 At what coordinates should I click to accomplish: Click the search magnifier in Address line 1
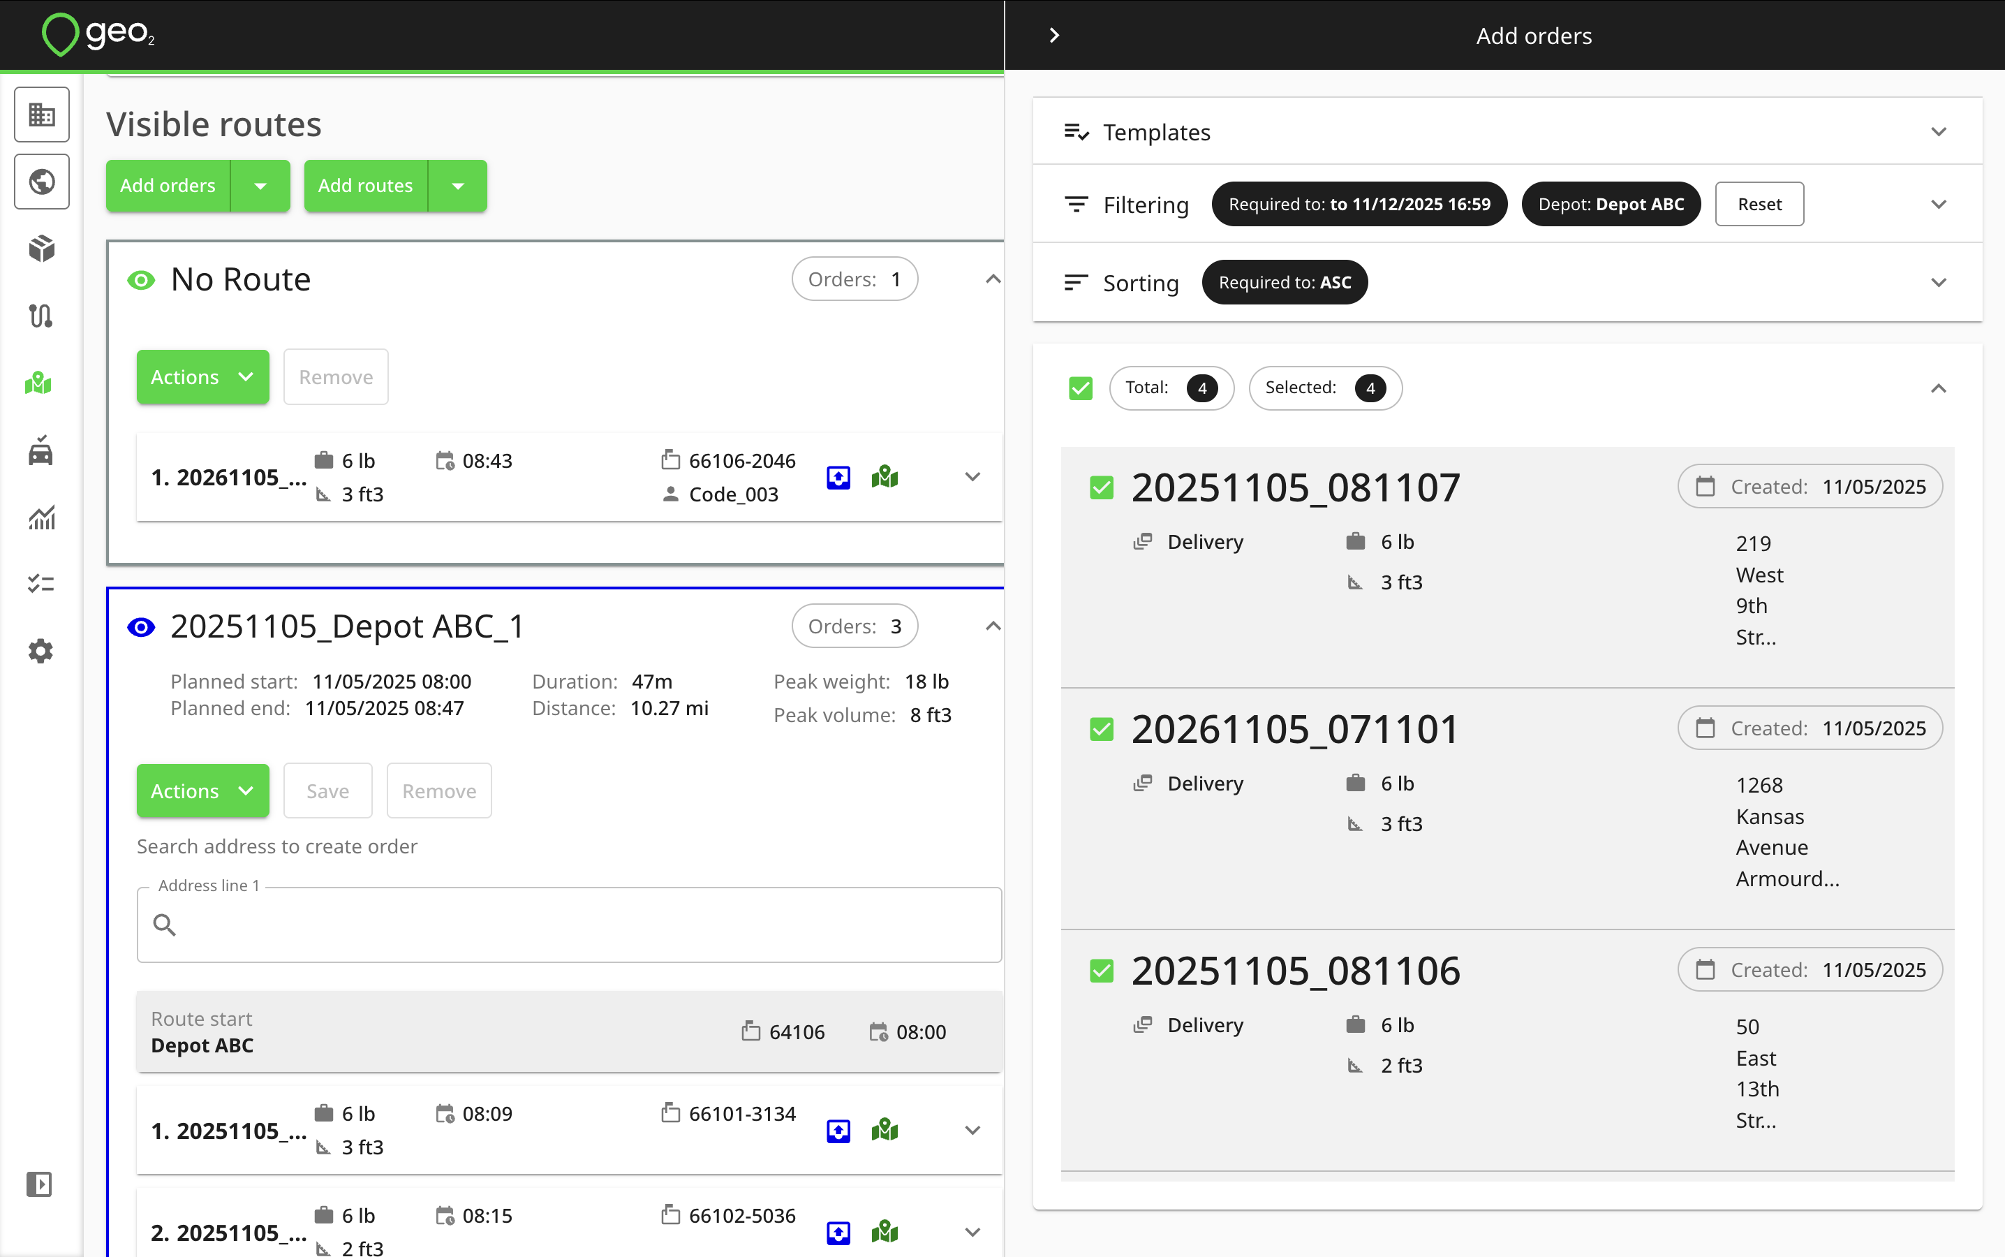[x=165, y=925]
